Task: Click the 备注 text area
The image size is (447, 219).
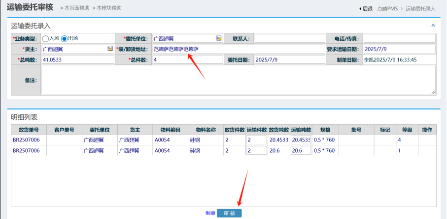Action: click(x=238, y=80)
